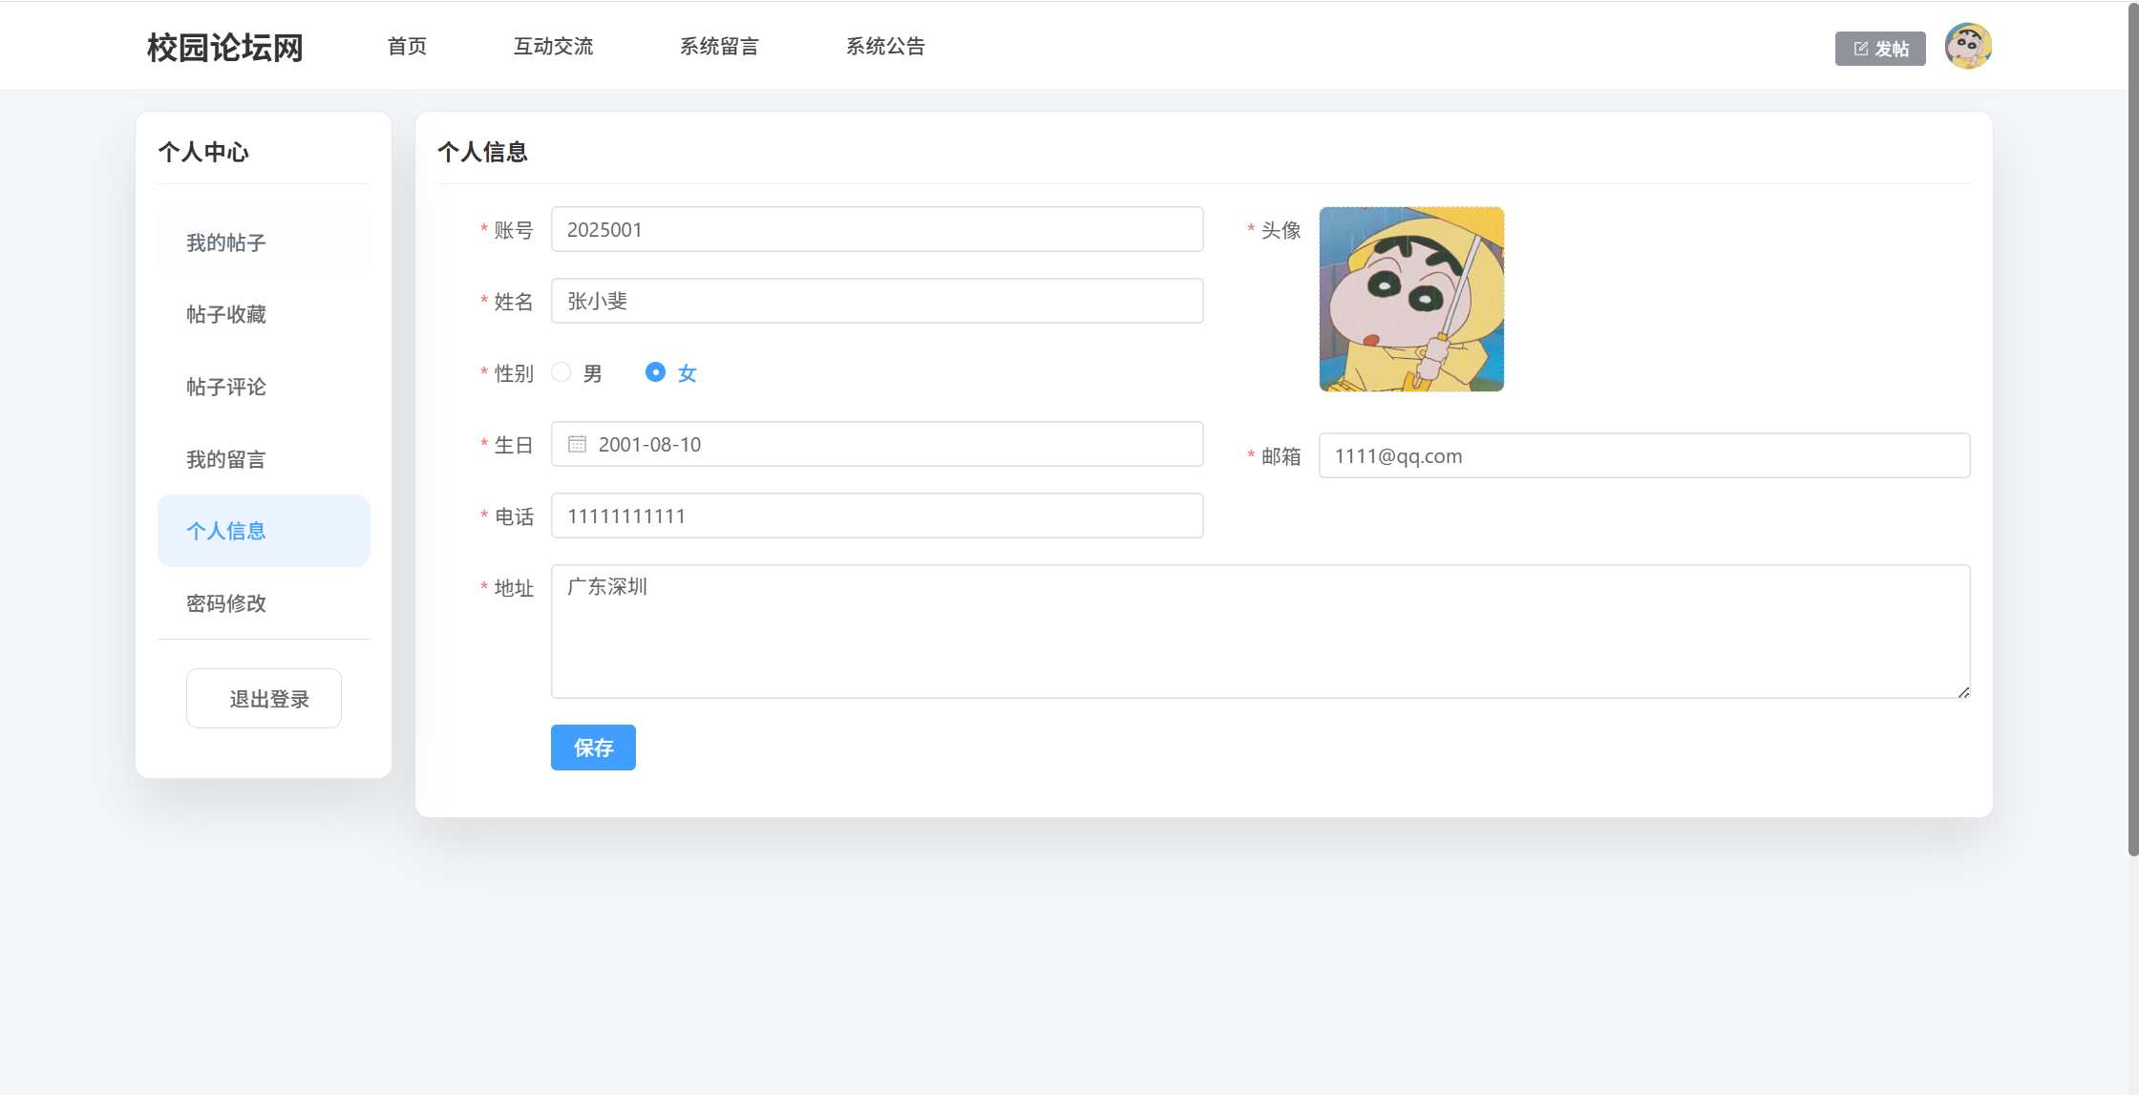Viewport: 2139px width, 1095px height.
Task: Click the user avatar in the header
Action: 1968,47
